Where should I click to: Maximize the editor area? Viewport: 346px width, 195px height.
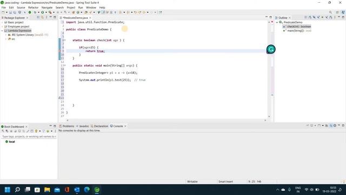[270, 17]
